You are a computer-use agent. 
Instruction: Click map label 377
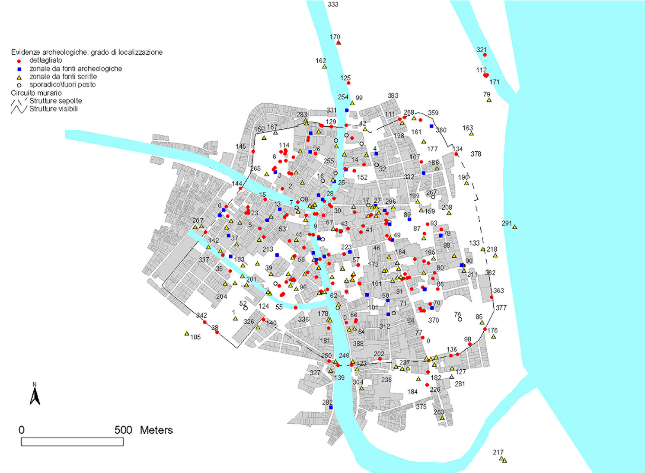pos(501,308)
